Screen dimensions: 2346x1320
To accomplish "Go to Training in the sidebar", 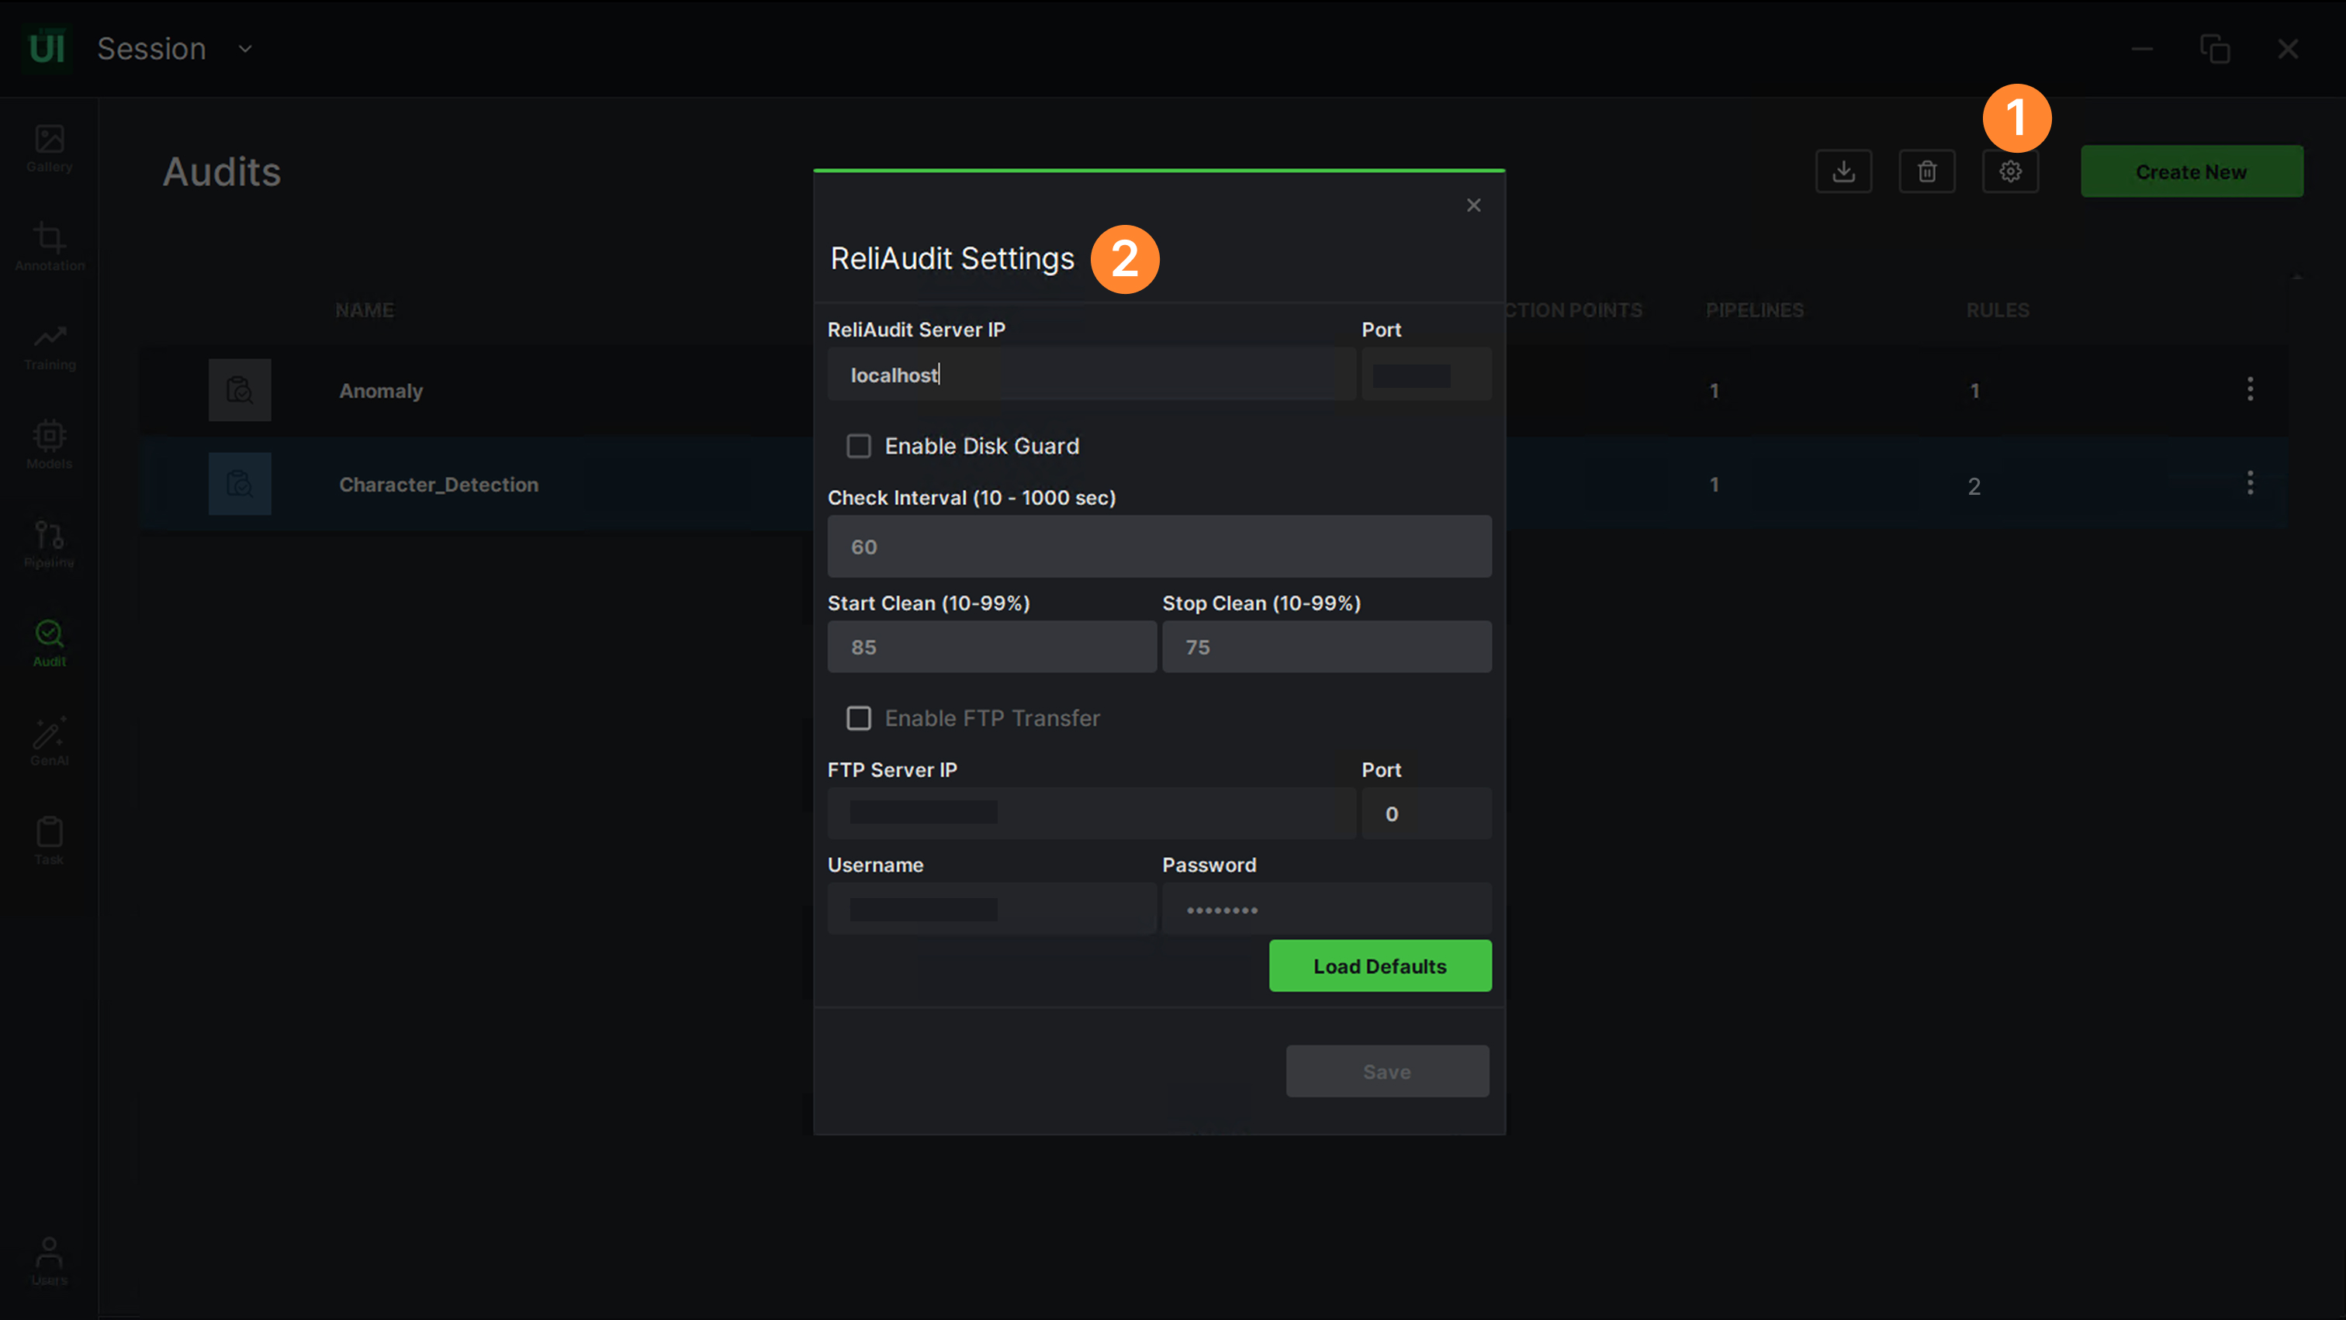I will click(49, 347).
